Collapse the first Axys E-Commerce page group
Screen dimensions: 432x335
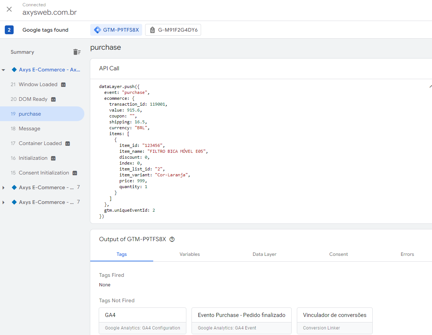3,70
